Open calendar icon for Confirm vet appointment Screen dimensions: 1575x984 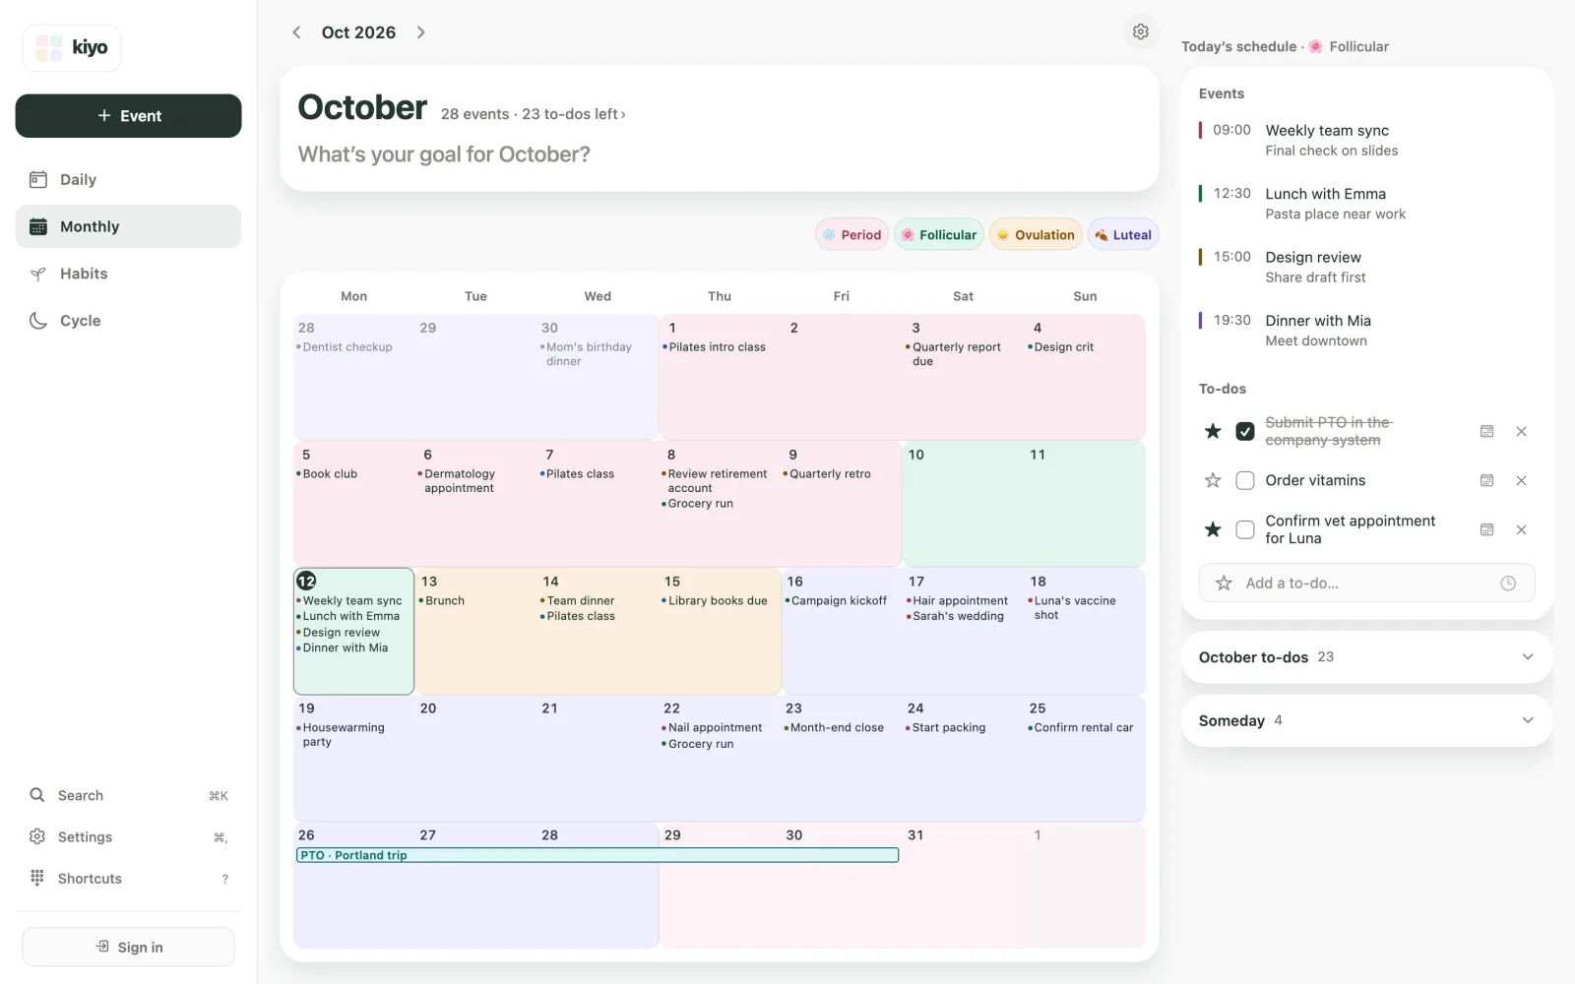[1486, 529]
